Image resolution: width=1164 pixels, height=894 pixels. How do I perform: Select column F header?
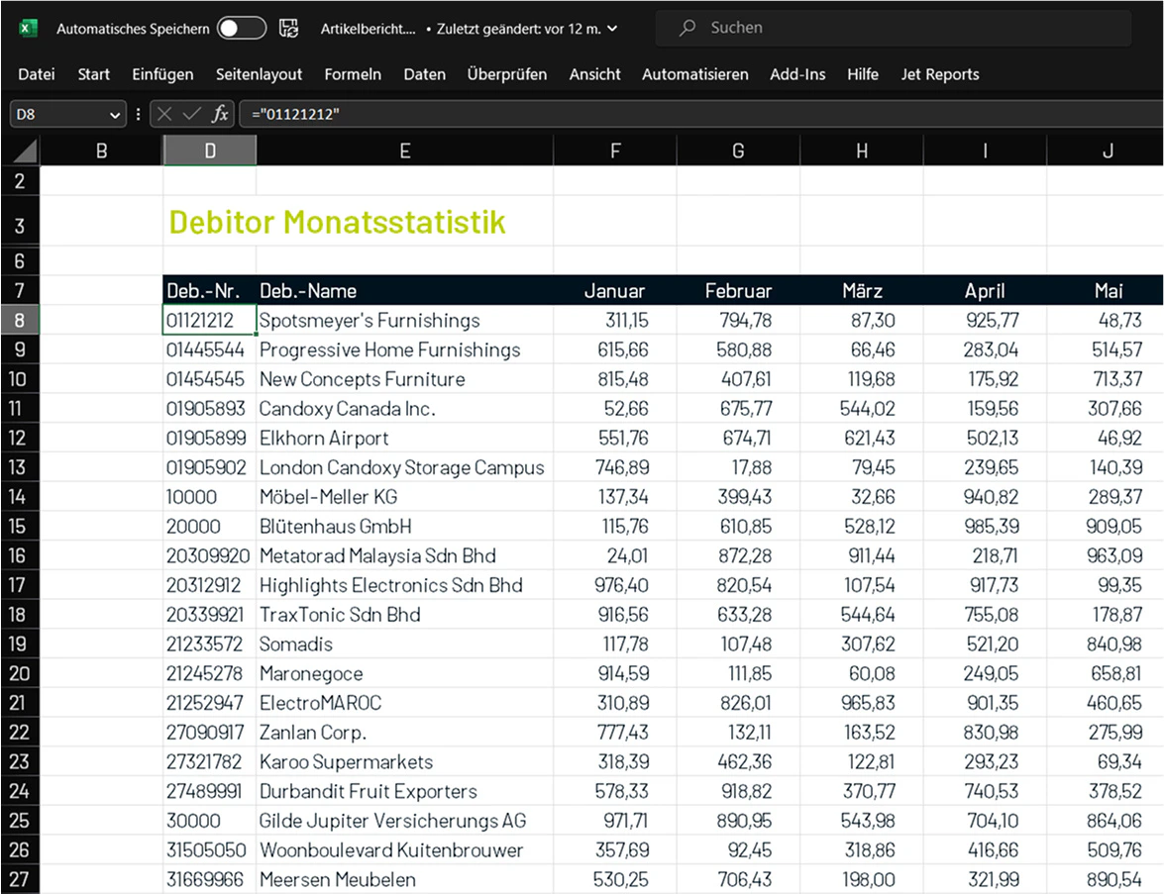(x=614, y=151)
